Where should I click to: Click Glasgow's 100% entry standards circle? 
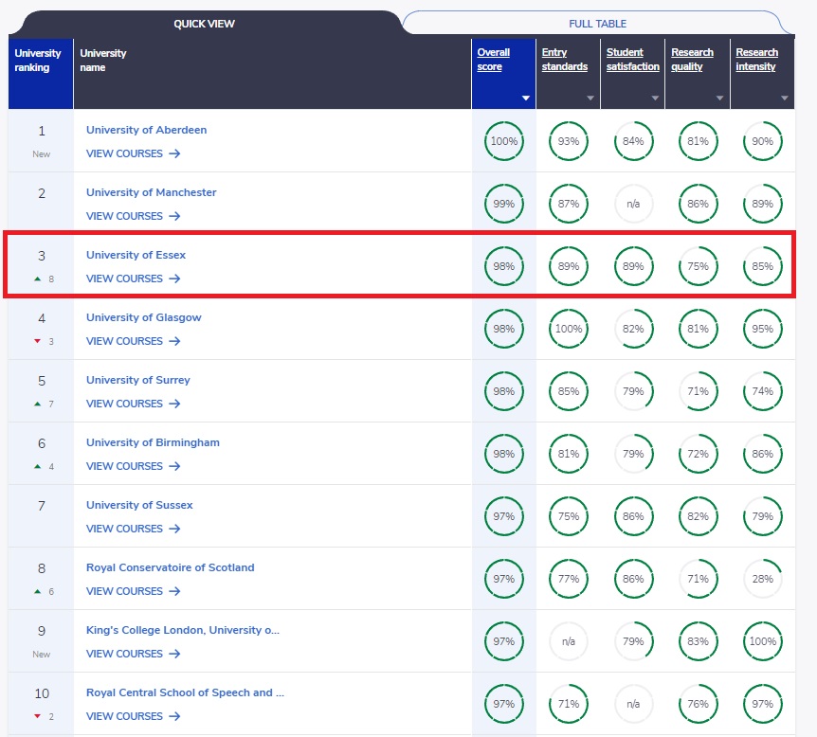point(569,329)
